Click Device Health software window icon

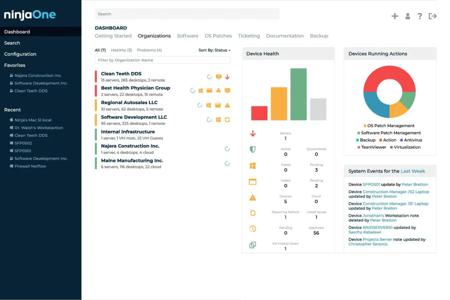(253, 182)
